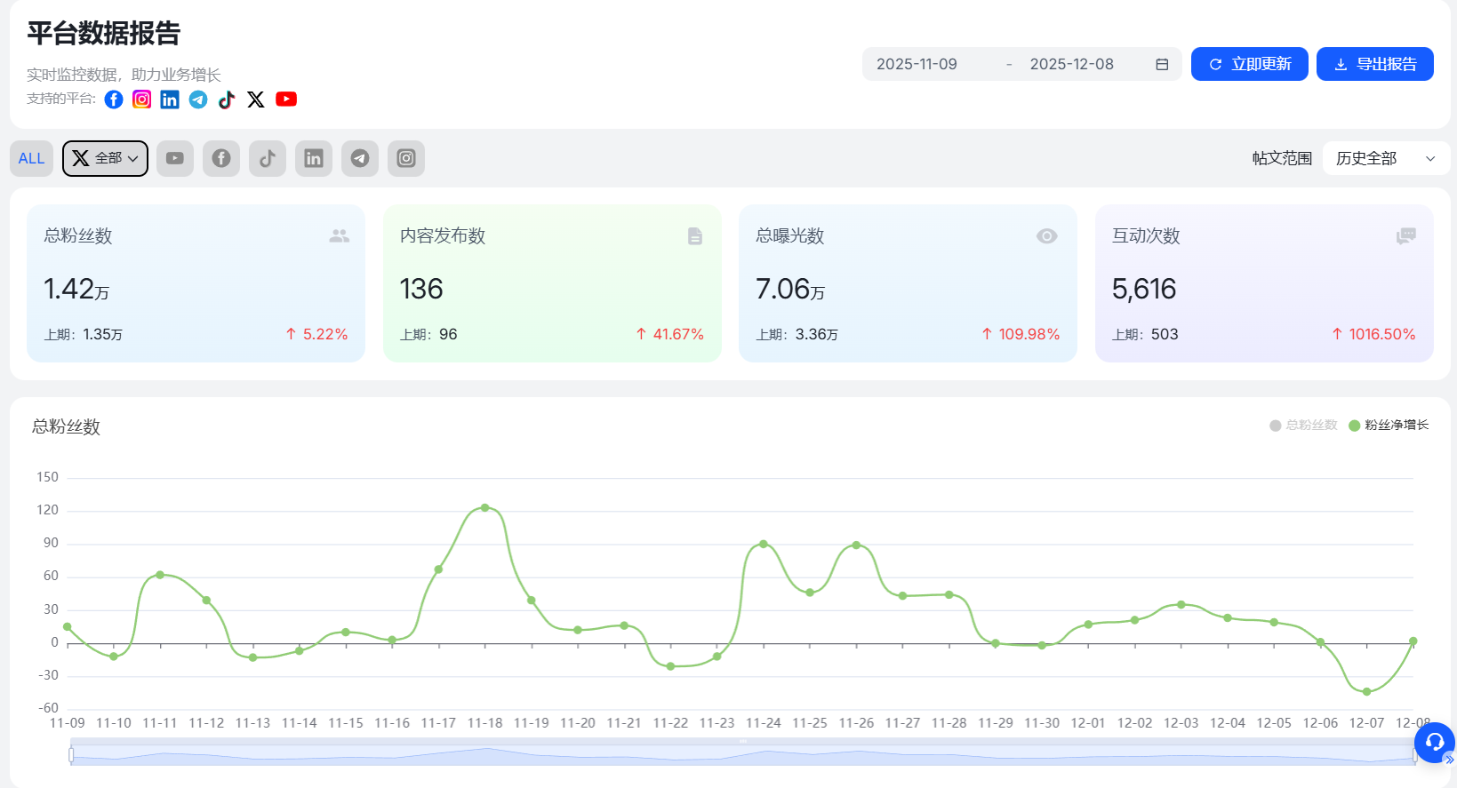The image size is (1457, 788).
Task: Select the ALL platforms tab
Action: 31,158
